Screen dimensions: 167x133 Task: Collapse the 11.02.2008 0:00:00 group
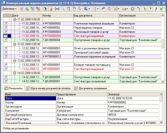click(x=15, y=20)
